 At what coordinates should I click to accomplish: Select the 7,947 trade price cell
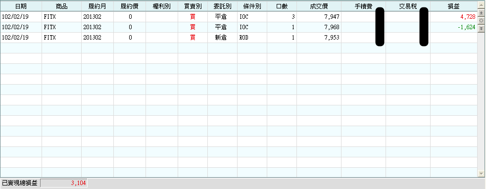319,17
